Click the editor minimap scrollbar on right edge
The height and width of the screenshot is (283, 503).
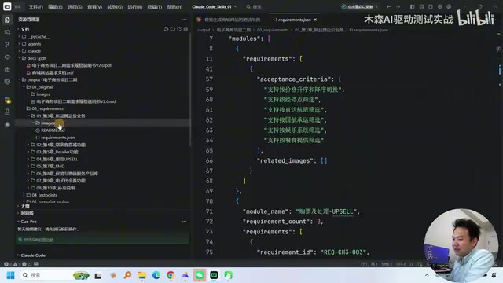500,70
